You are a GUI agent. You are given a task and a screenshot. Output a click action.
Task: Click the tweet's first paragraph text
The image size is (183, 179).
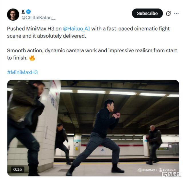click(x=88, y=32)
